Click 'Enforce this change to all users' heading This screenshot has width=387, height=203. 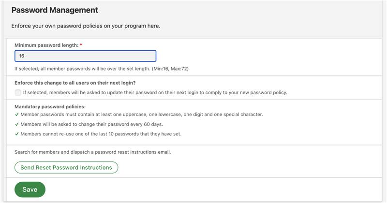click(75, 83)
